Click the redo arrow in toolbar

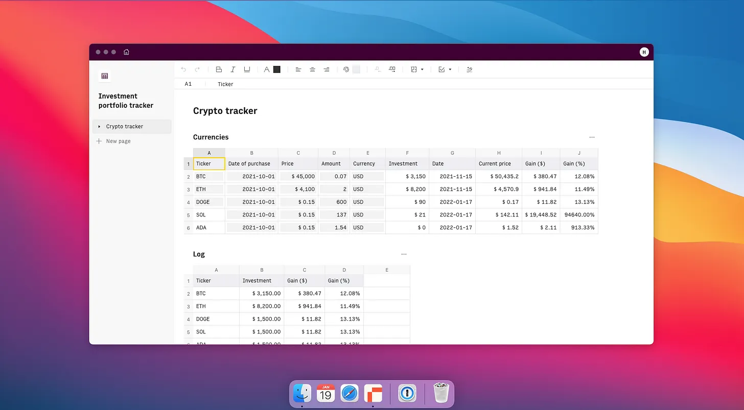[197, 69]
